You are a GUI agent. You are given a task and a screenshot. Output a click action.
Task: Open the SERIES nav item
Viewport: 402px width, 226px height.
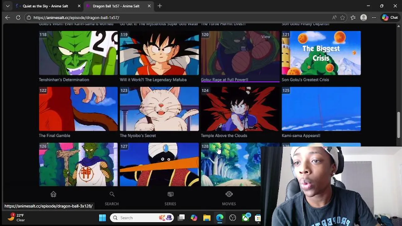click(170, 199)
